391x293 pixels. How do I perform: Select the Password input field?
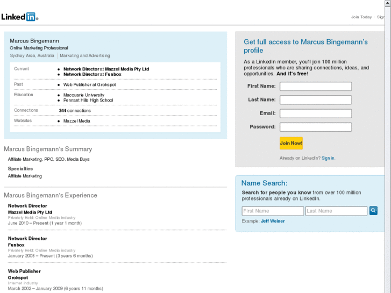(x=316, y=127)
